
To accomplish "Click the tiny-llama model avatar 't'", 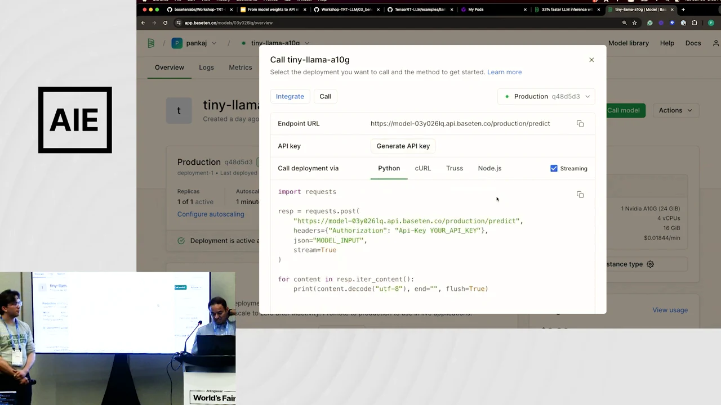I will pyautogui.click(x=179, y=110).
